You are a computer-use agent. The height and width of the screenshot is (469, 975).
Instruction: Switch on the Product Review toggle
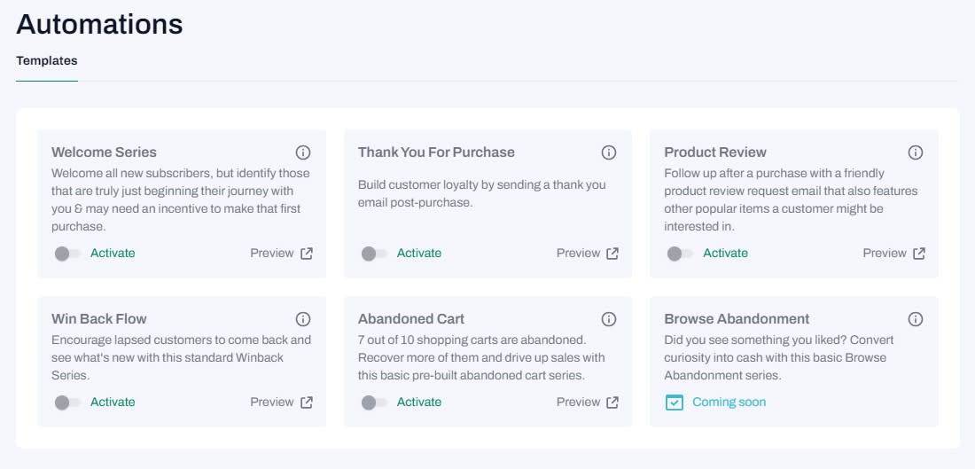click(680, 254)
